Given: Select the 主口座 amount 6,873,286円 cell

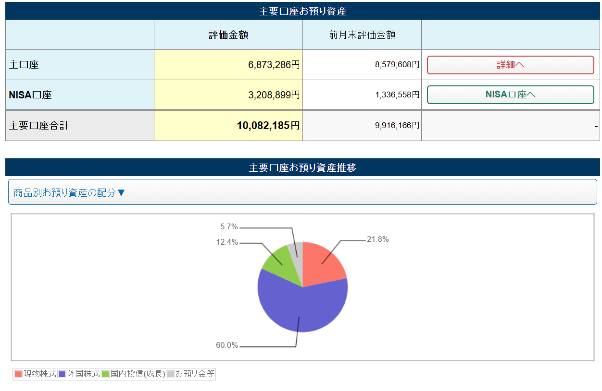Looking at the screenshot, I should [228, 65].
